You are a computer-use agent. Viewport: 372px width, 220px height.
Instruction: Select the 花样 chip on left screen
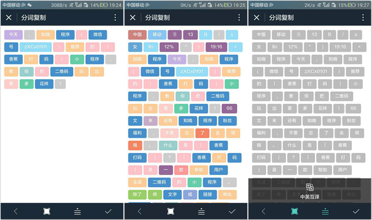pyautogui.click(x=44, y=84)
